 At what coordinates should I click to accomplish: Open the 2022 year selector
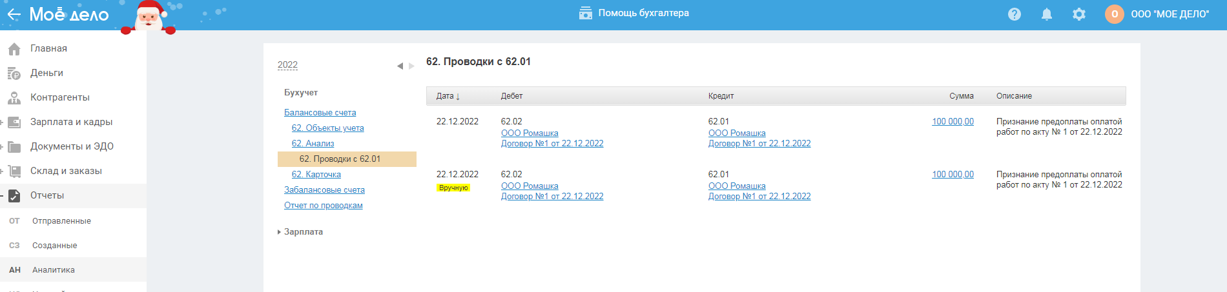pyautogui.click(x=287, y=64)
